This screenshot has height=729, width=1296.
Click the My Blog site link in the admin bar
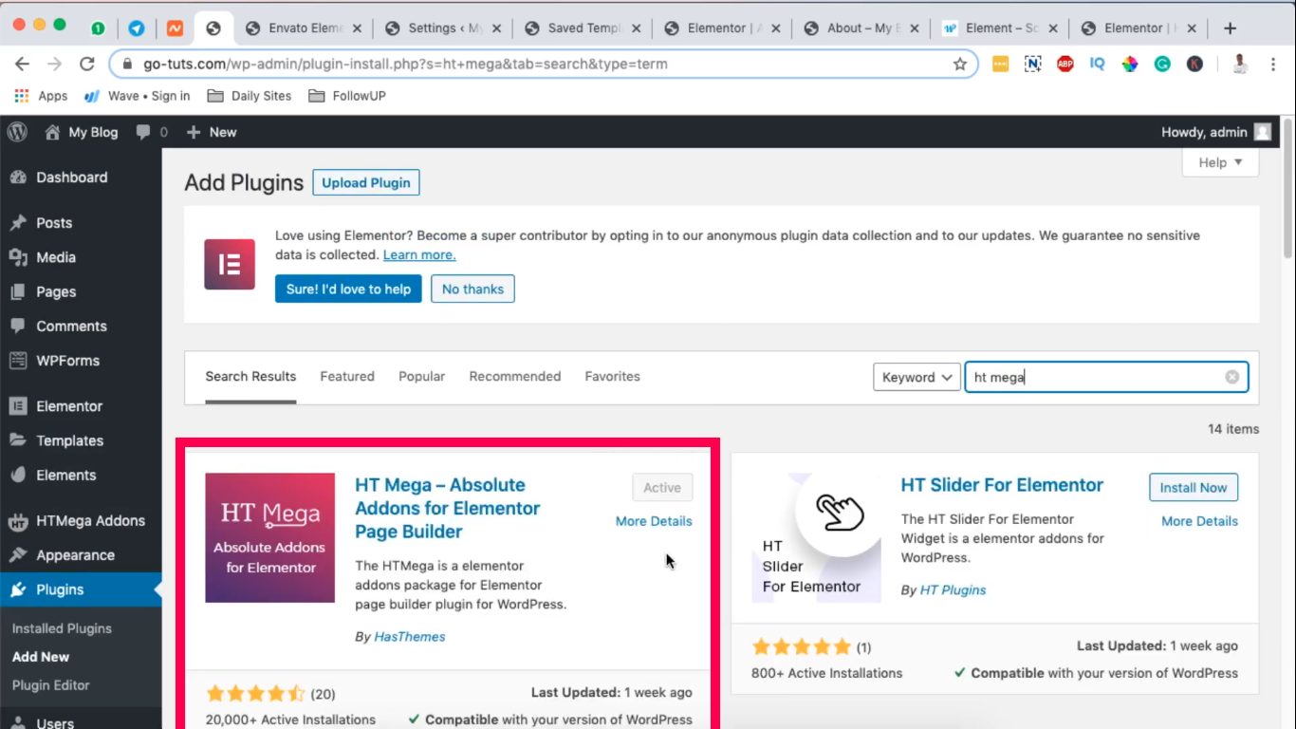82,132
